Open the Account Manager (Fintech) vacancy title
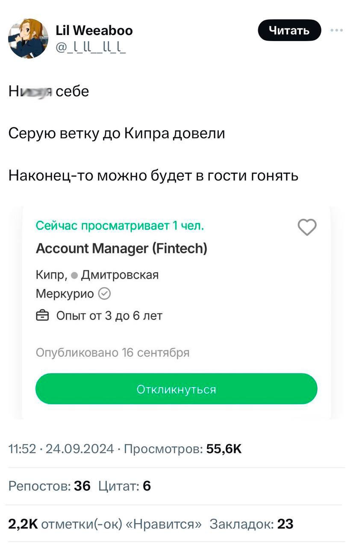Image resolution: width=353 pixels, height=547 pixels. click(x=121, y=248)
